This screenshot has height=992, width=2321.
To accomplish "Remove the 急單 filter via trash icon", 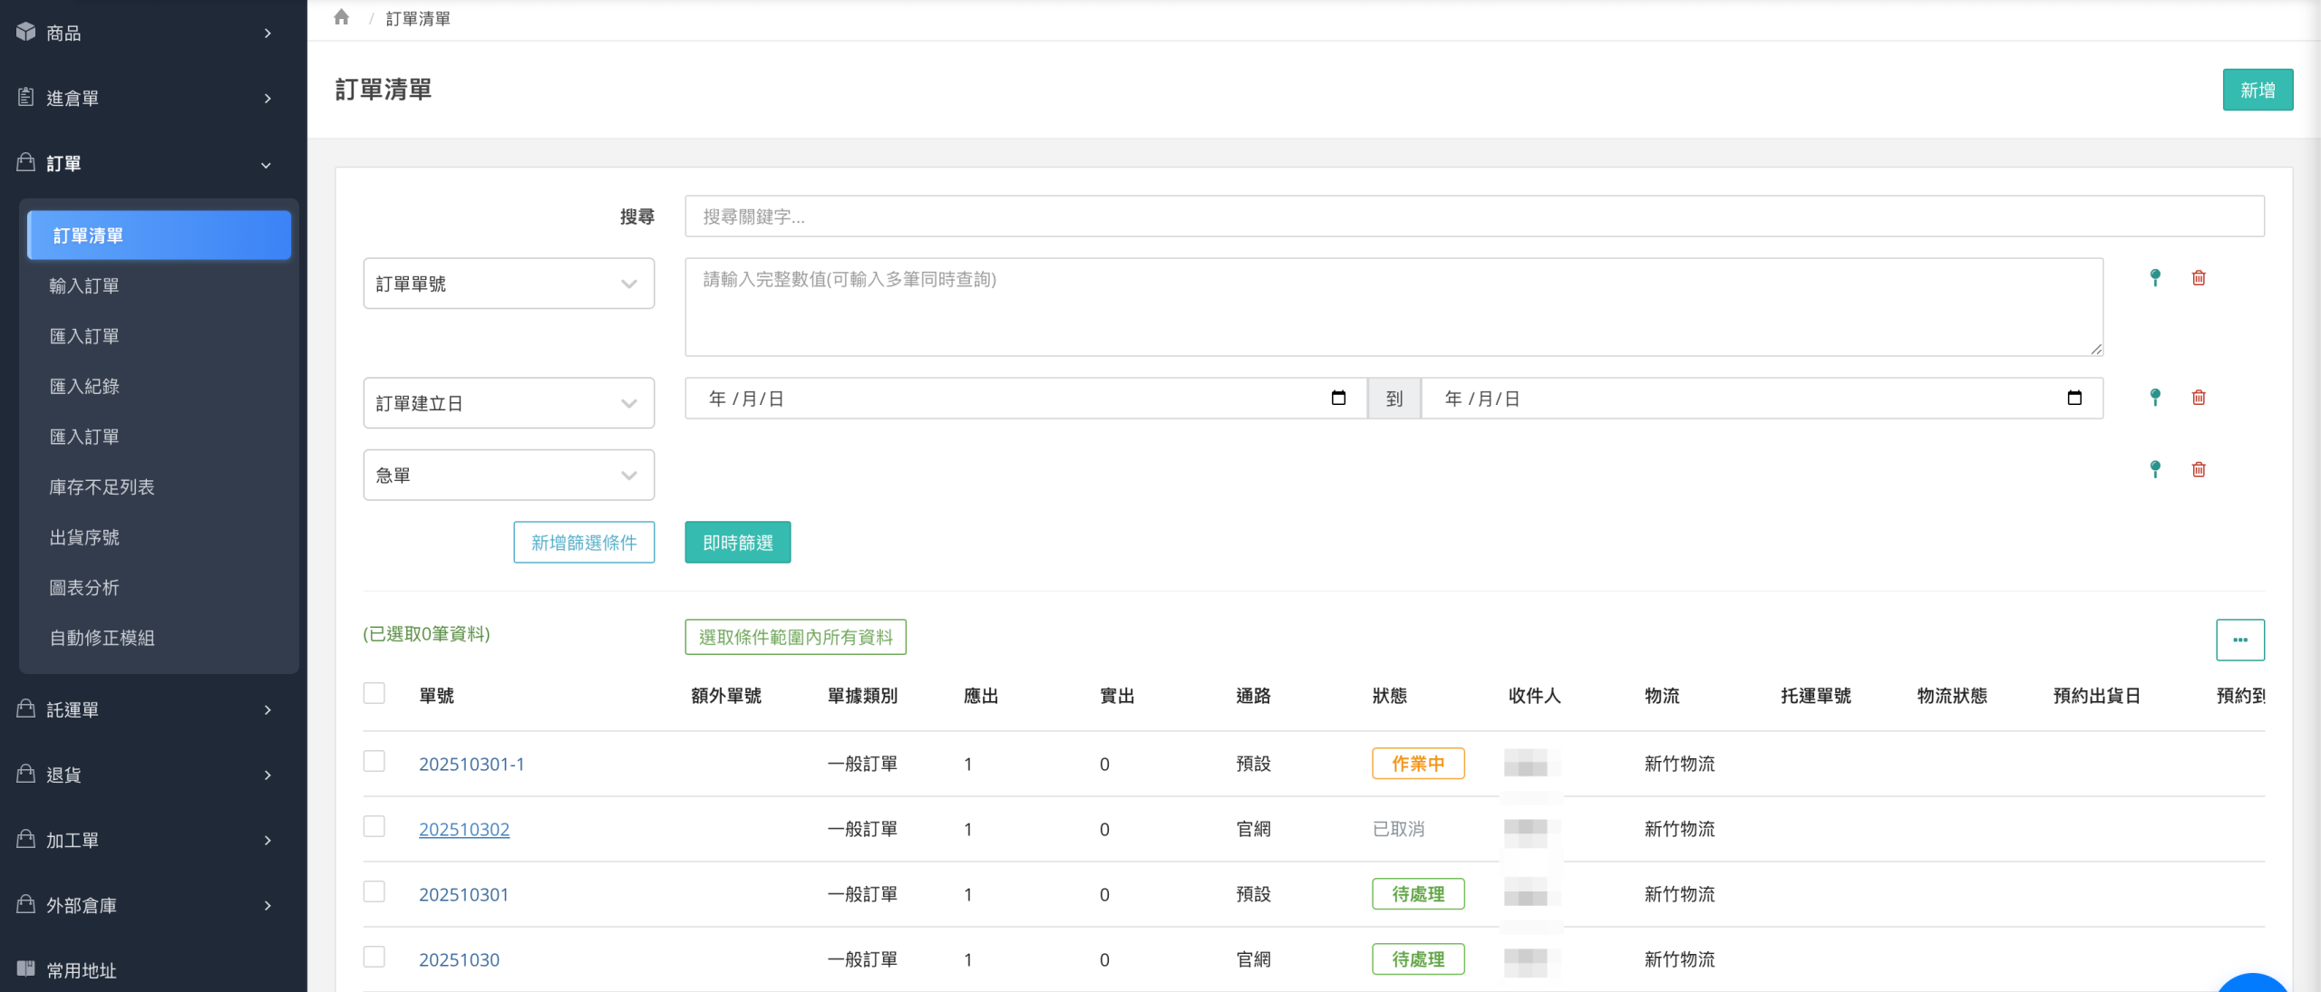I will pyautogui.click(x=2199, y=469).
